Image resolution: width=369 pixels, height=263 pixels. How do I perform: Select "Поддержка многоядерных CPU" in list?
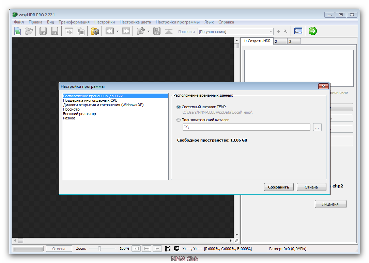tap(90, 100)
